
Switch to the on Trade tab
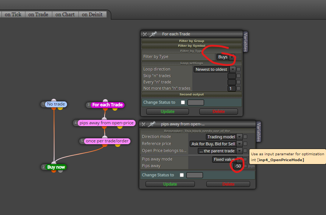pyautogui.click(x=38, y=15)
